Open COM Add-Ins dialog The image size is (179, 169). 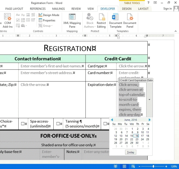8,21
